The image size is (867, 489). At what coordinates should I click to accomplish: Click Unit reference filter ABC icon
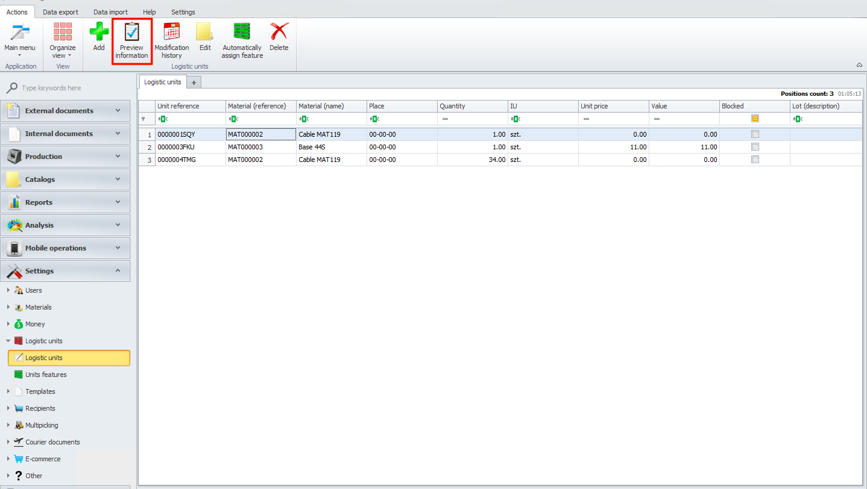[162, 119]
